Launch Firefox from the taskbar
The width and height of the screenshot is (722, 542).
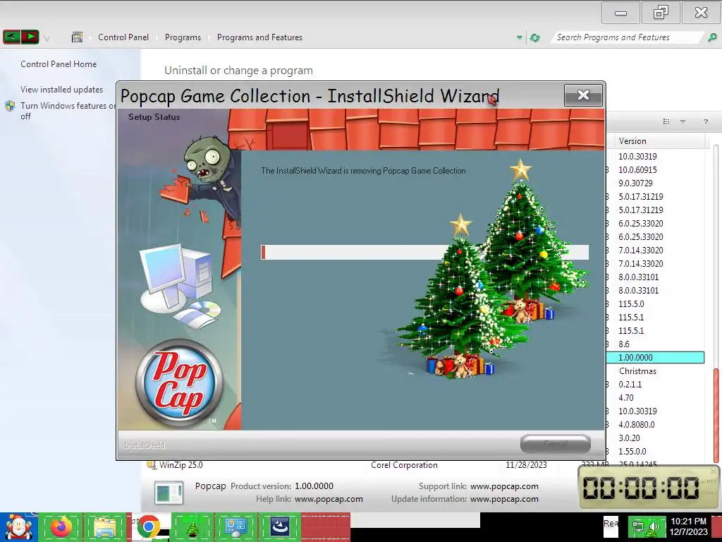pos(61,527)
